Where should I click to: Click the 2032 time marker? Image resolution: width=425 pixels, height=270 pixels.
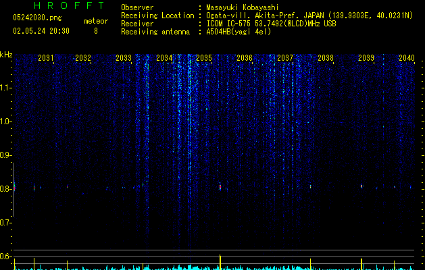[83, 58]
